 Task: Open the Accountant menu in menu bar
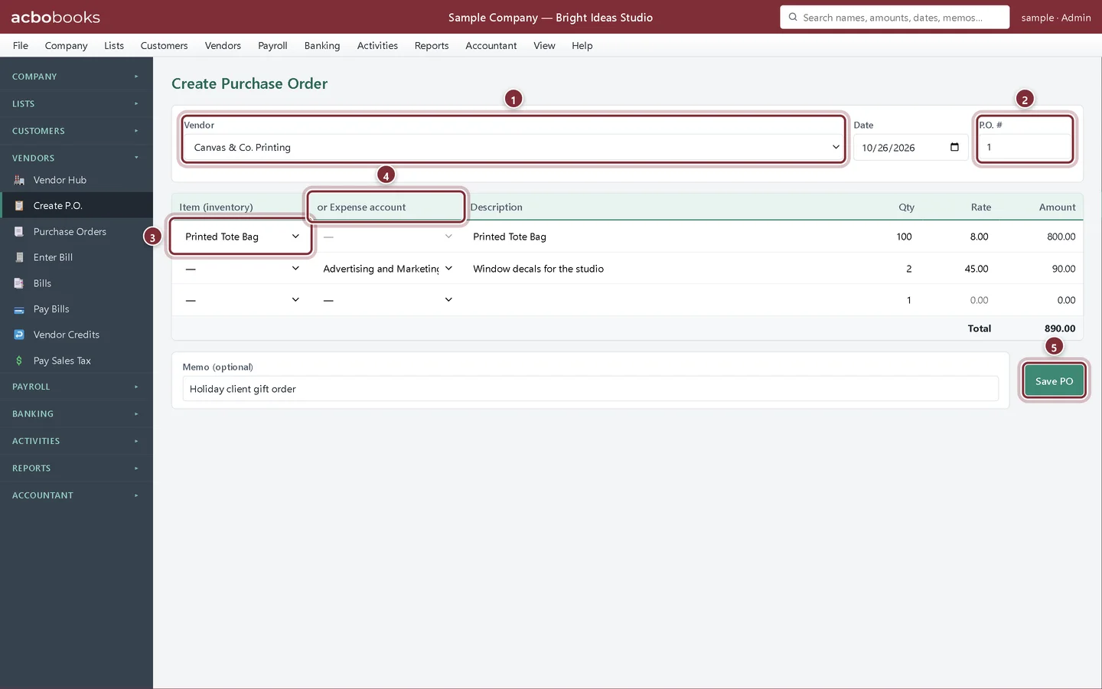[x=491, y=46]
